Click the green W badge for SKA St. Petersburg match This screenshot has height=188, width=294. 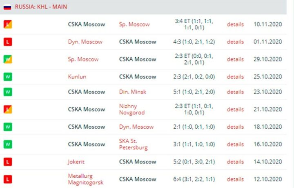tap(8, 144)
